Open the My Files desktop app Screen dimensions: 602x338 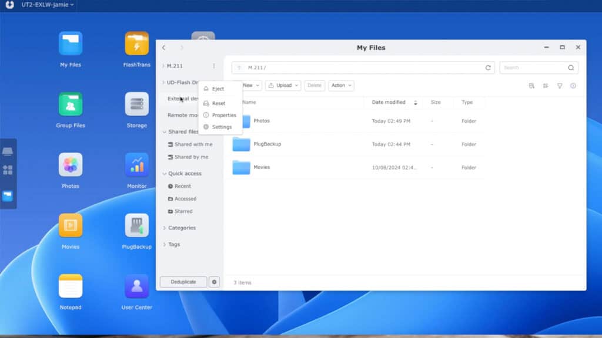71,43
